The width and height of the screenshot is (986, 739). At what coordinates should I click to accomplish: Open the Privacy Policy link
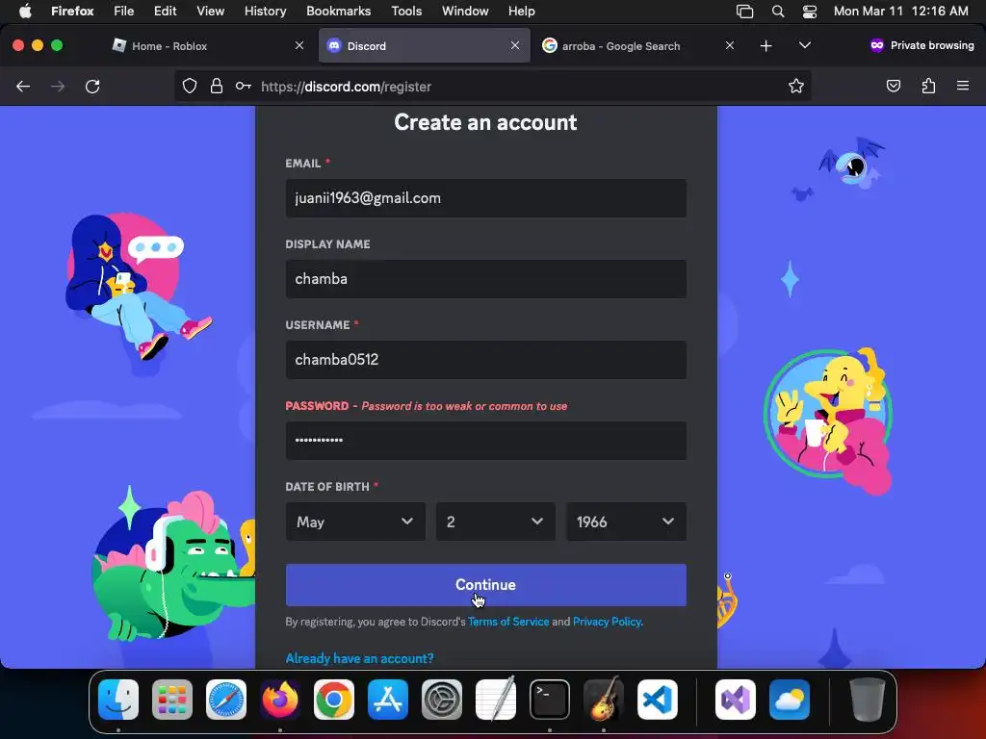coord(607,622)
